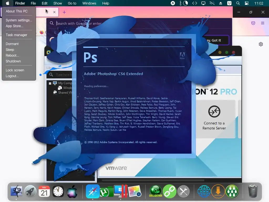Viewport: 269px width, 202px height.
Task: Open the blue WWW globe dock icon
Action: point(204,191)
